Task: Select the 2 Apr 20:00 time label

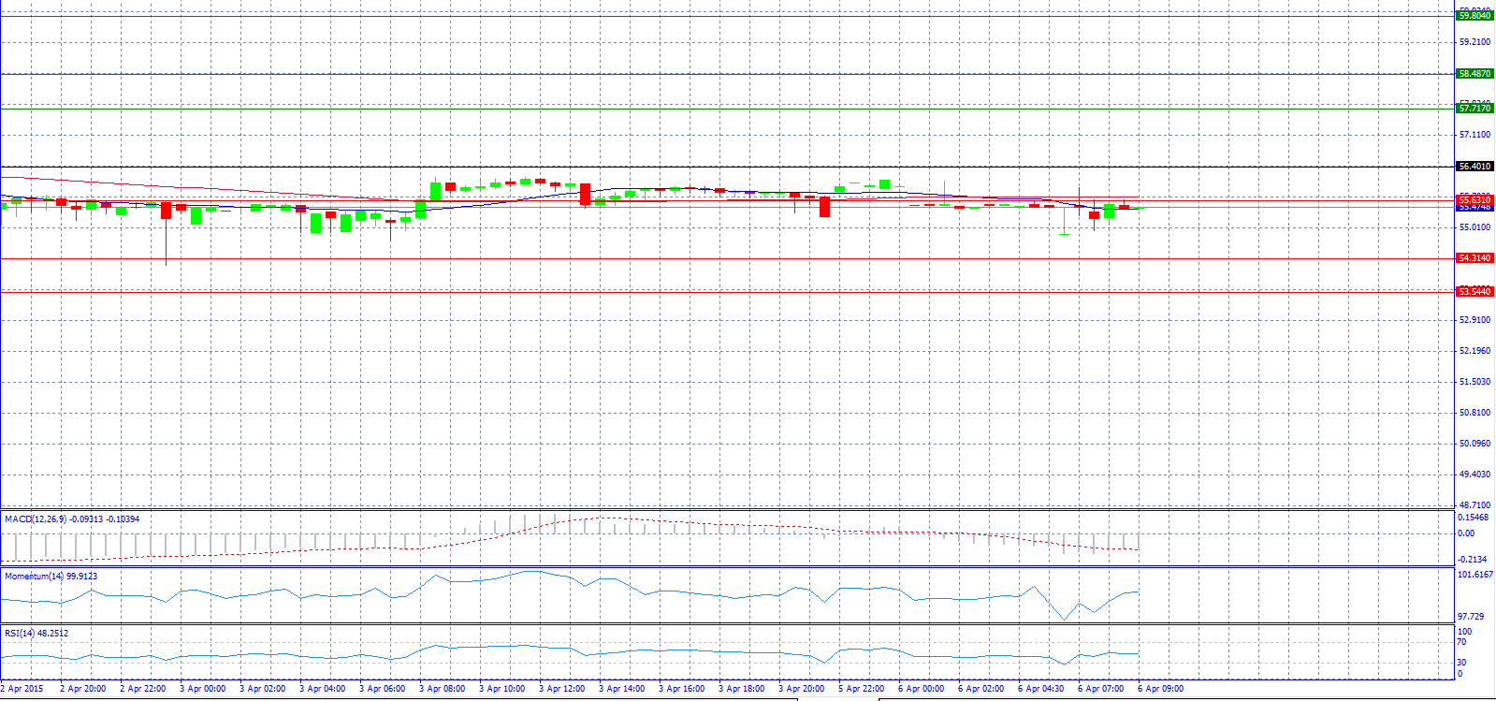Action: [x=83, y=689]
